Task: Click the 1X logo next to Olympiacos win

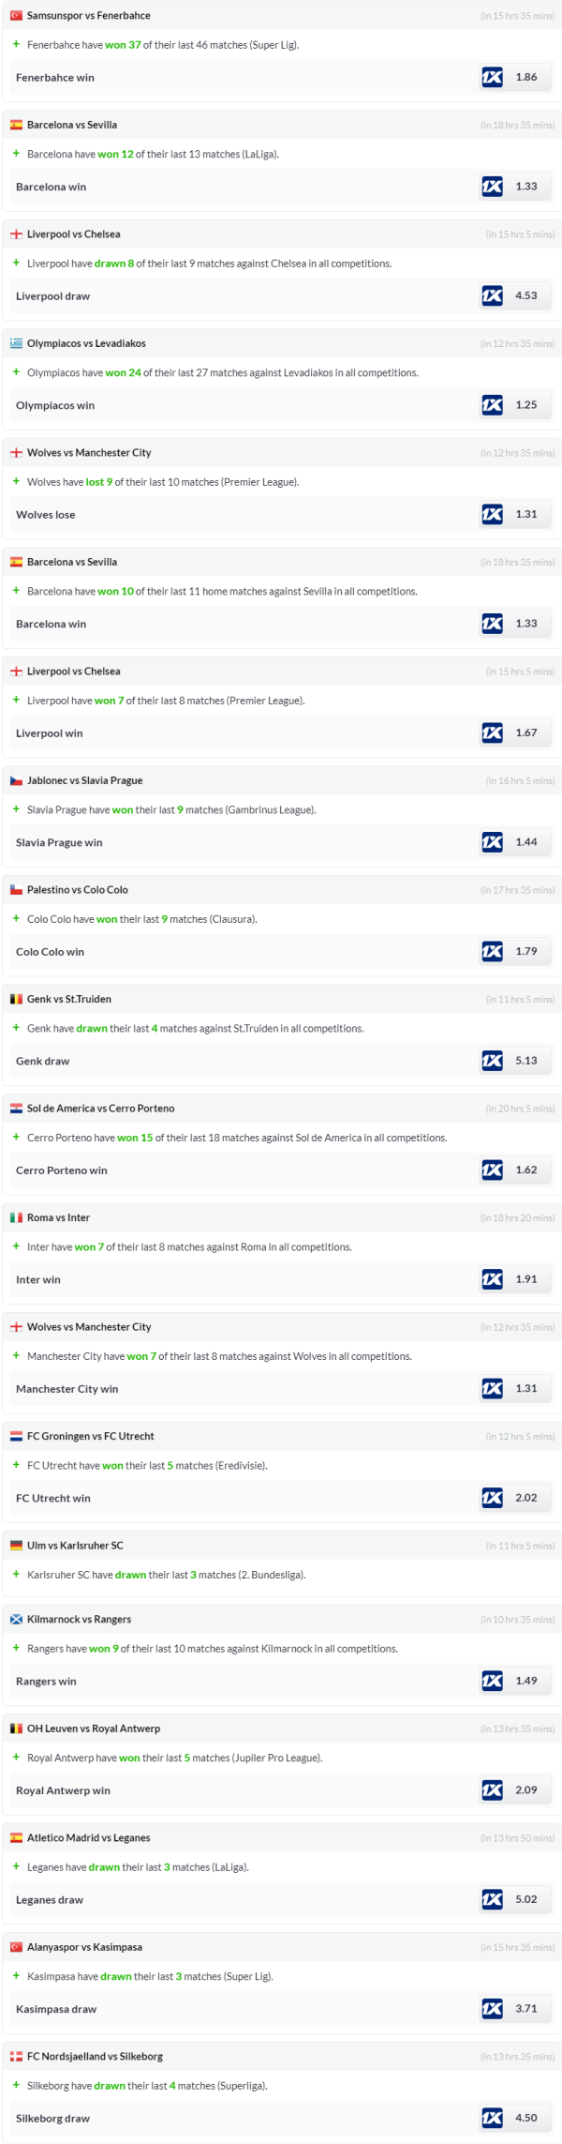Action: (x=492, y=405)
